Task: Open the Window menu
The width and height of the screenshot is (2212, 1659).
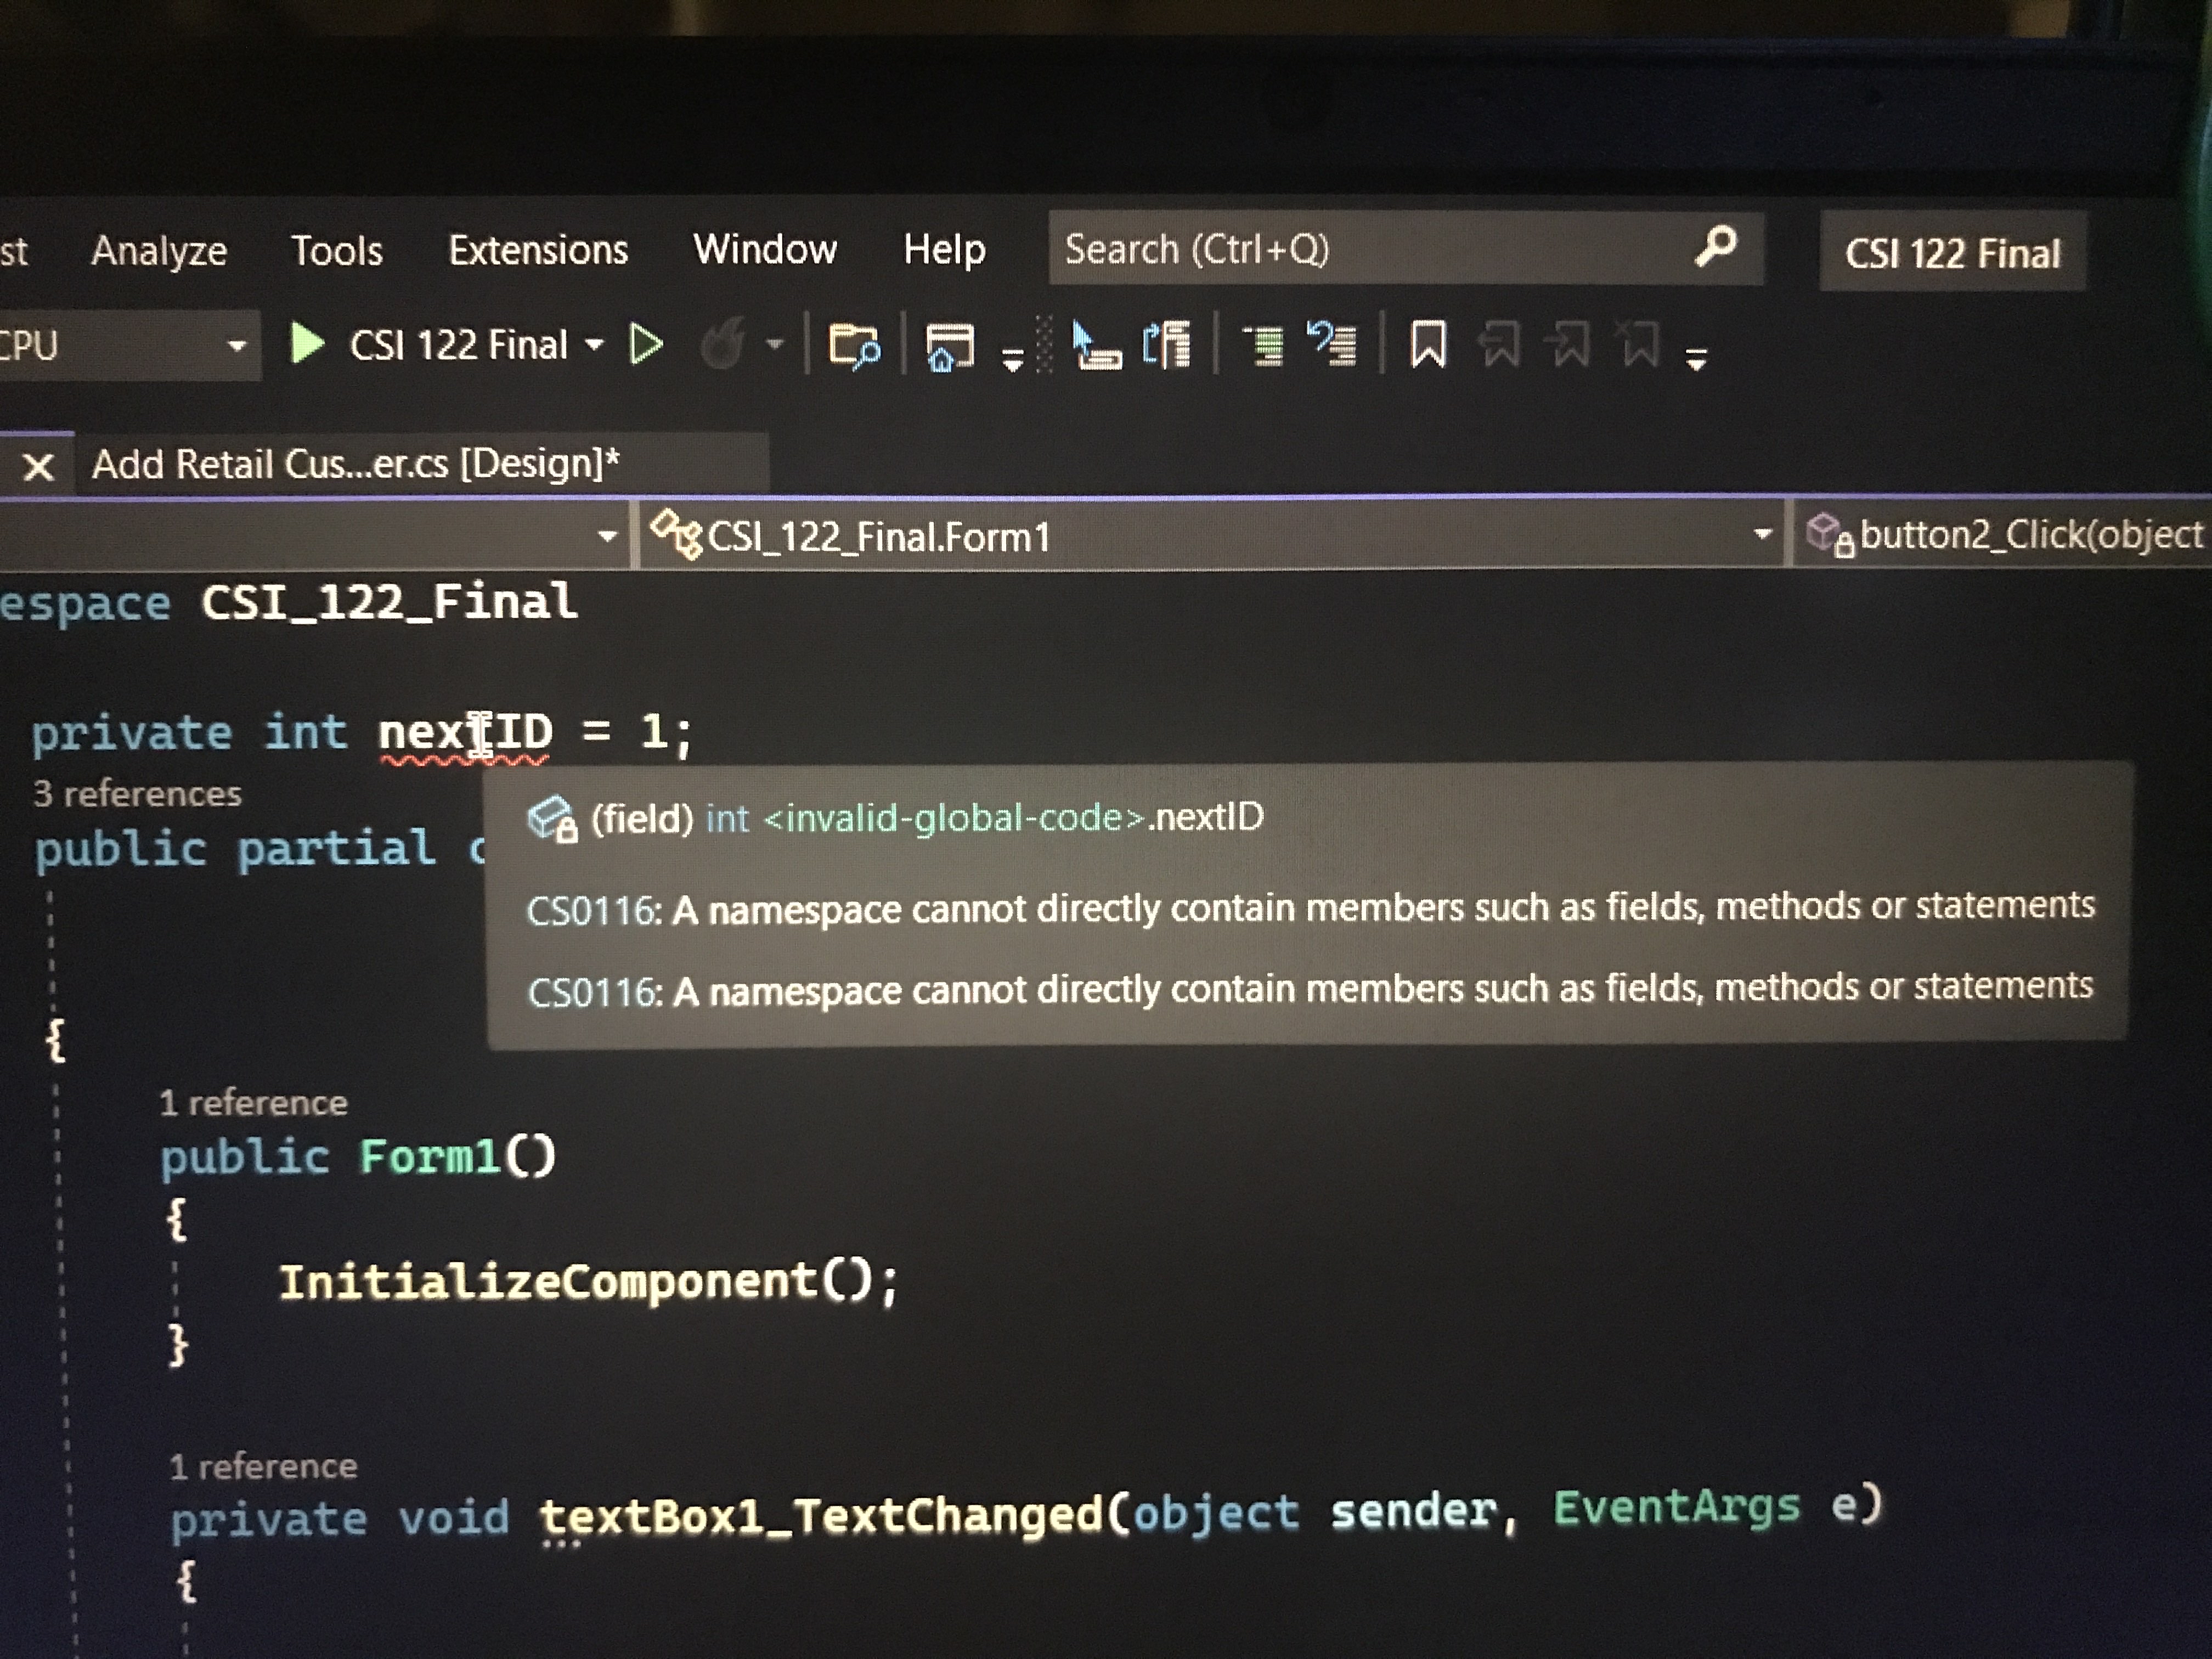Action: (x=765, y=249)
